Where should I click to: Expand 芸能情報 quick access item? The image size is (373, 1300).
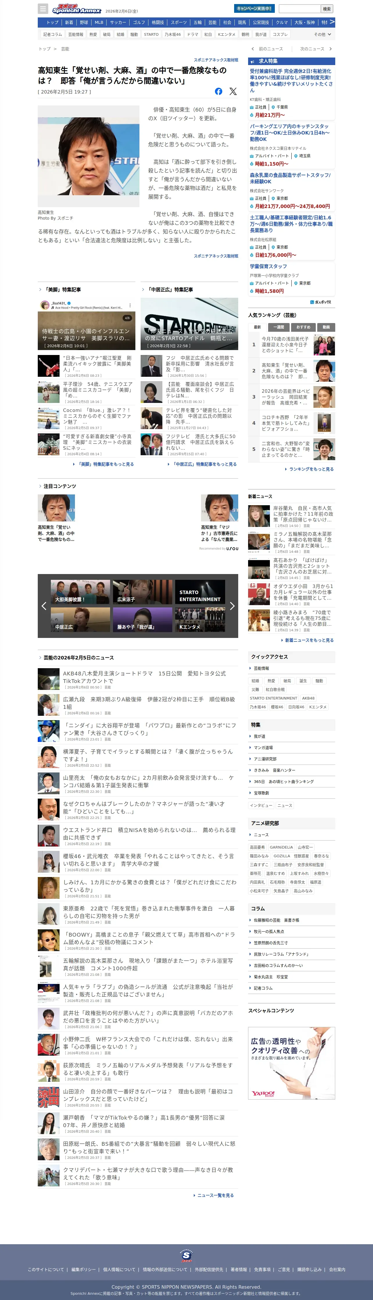click(291, 668)
